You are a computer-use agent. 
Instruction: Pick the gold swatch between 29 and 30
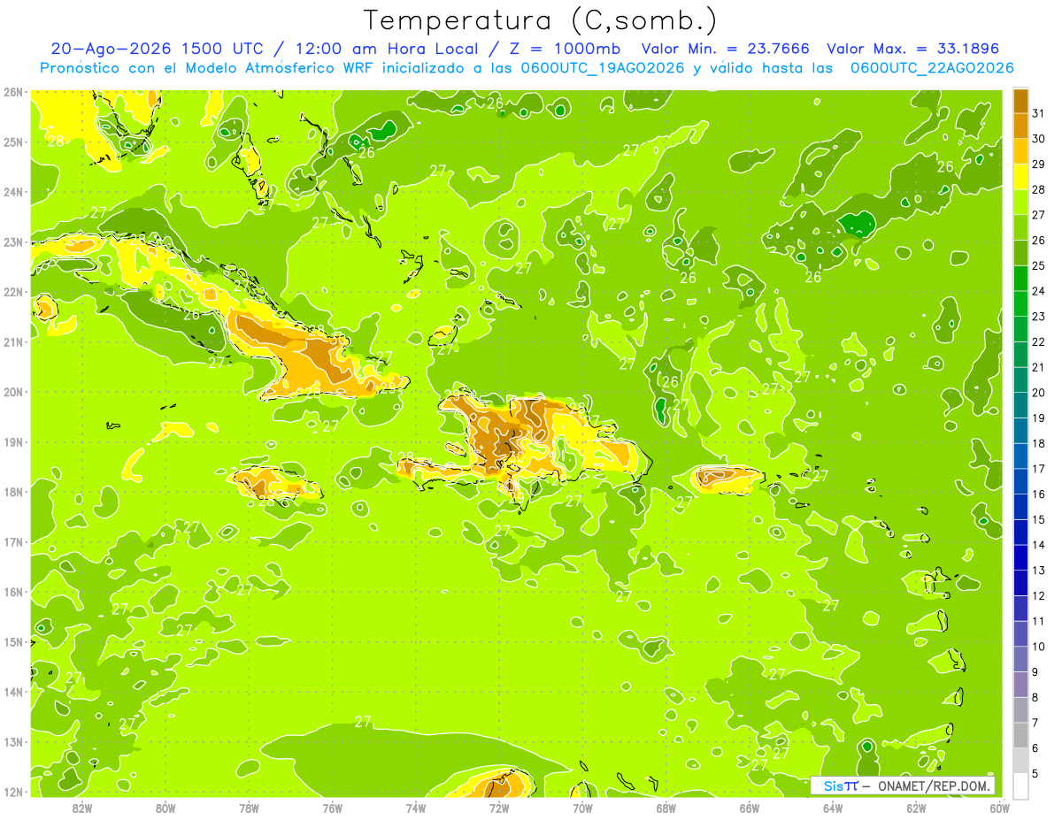coord(1020,152)
